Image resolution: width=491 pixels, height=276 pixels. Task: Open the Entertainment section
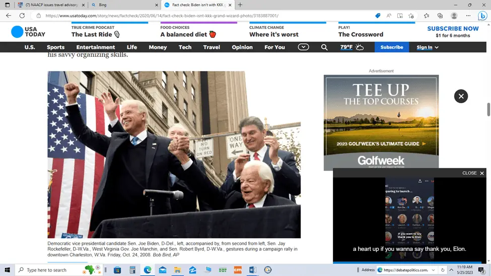pyautogui.click(x=96, y=47)
